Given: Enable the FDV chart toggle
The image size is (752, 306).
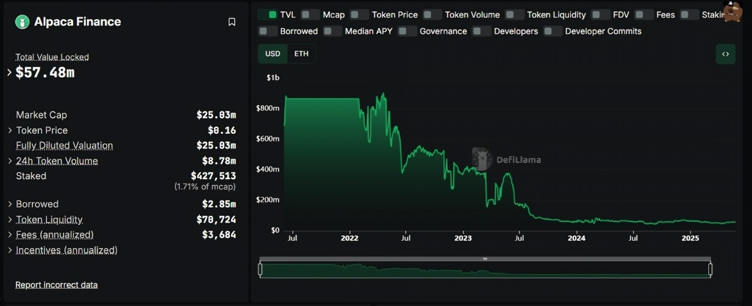Looking at the screenshot, I should [x=601, y=15].
